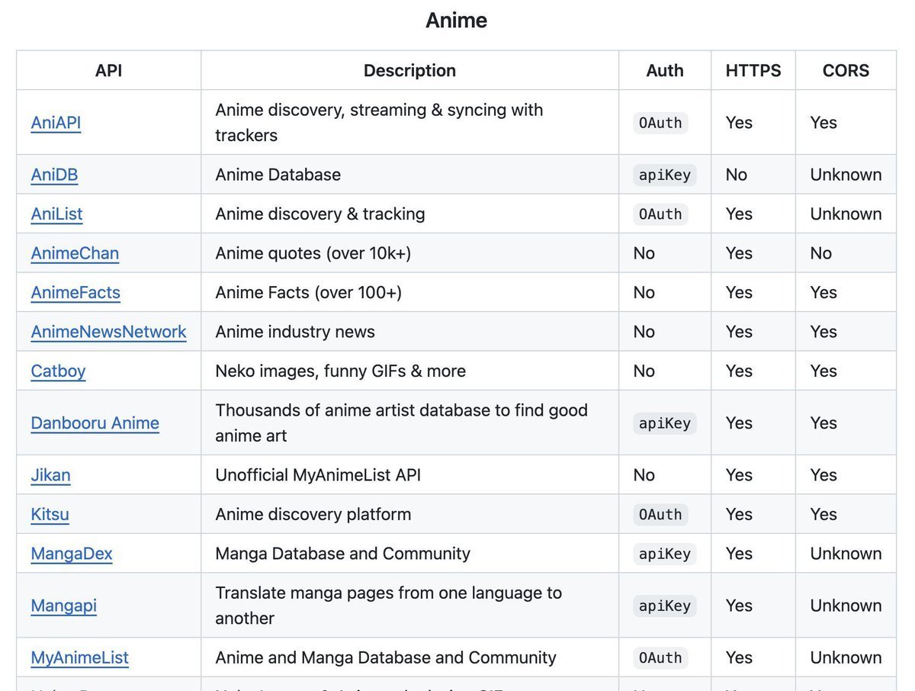Open the AniDB link
The height and width of the screenshot is (691, 915).
point(54,175)
